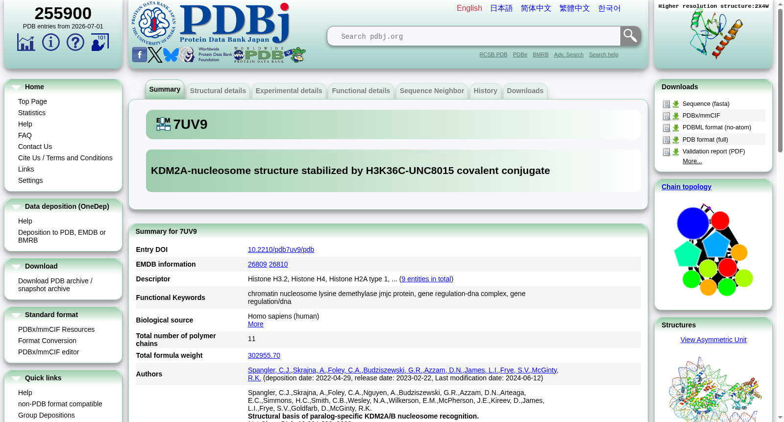Select the Summary tab

point(165,89)
